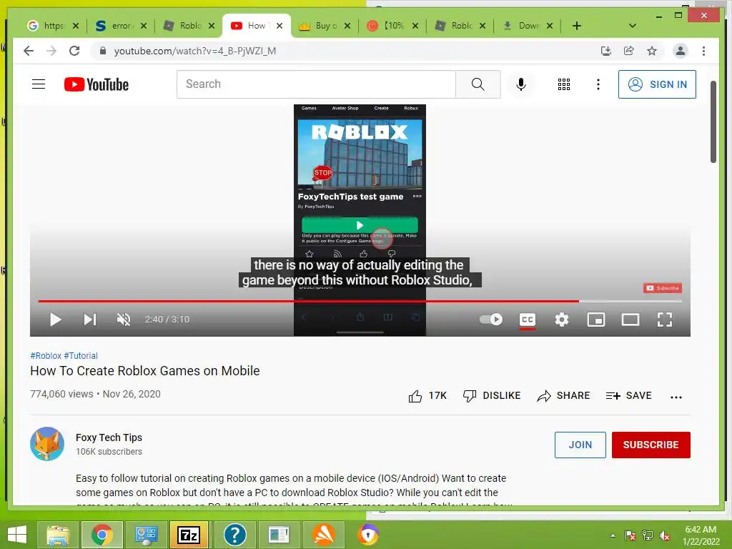Click the search magnifier button

point(478,84)
